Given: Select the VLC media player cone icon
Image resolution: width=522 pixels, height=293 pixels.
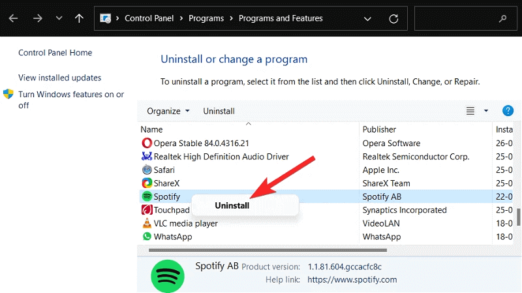Looking at the screenshot, I should point(147,223).
